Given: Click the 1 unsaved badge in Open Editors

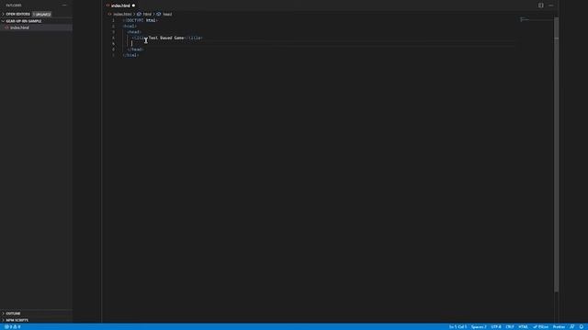Looking at the screenshot, I should [x=42, y=15].
